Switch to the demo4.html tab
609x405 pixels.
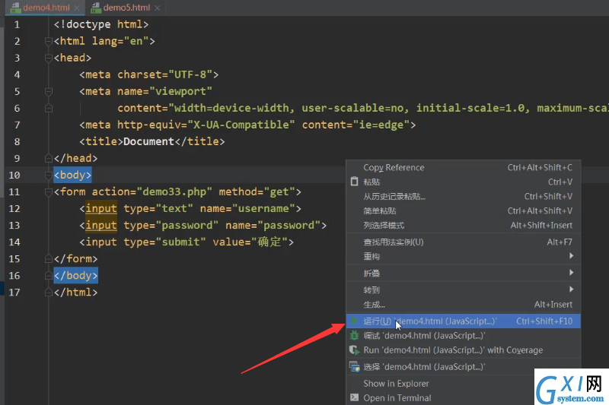point(46,8)
